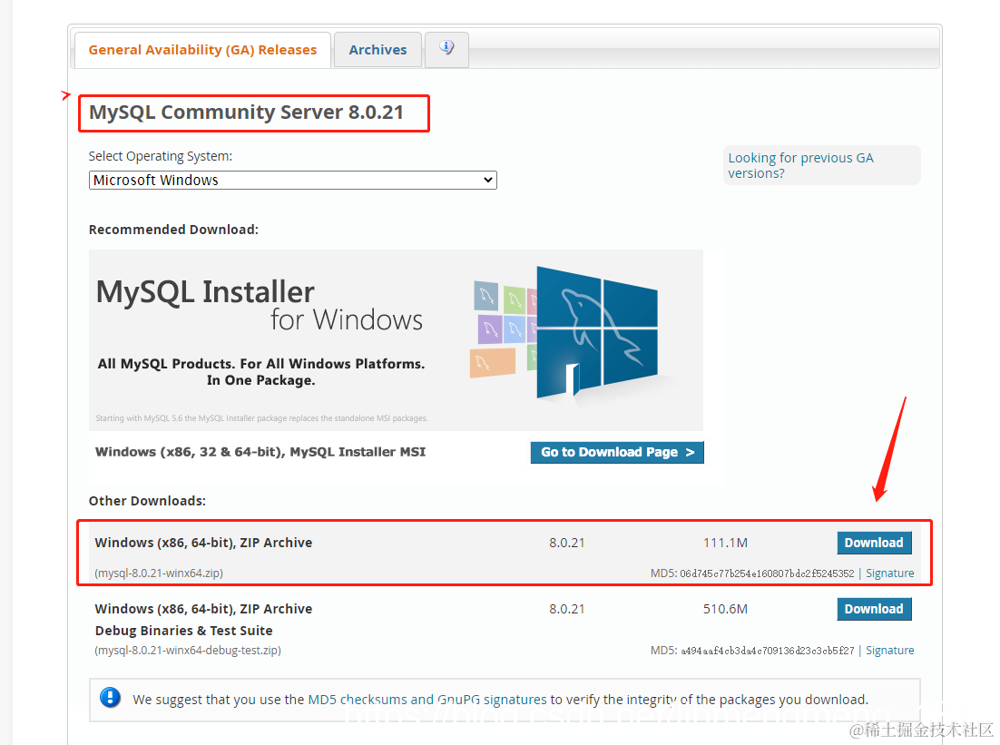Click the 510.6M file size
The image size is (1000, 745).
[x=725, y=609]
